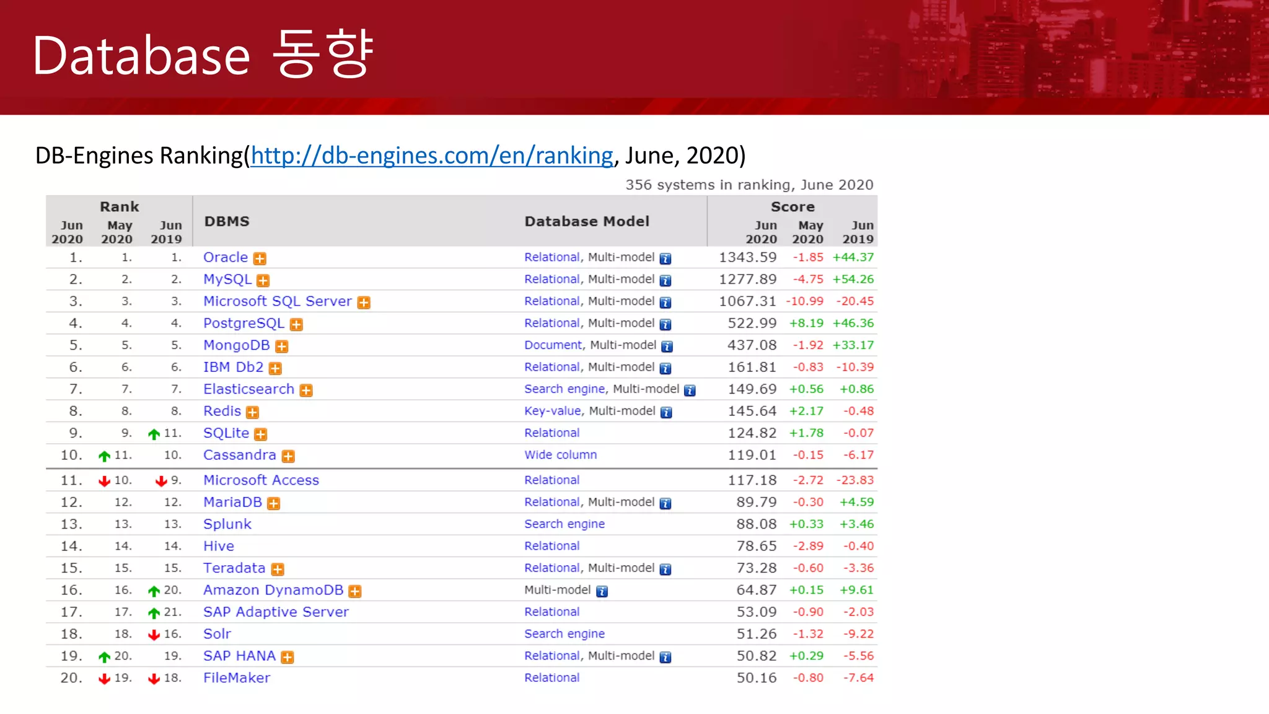Click Search engine model link for Elasticsearch
Image resolution: width=1269 pixels, height=714 pixels.
[x=564, y=389]
